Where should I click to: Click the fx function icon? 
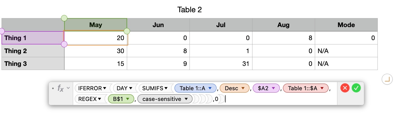click(60, 88)
